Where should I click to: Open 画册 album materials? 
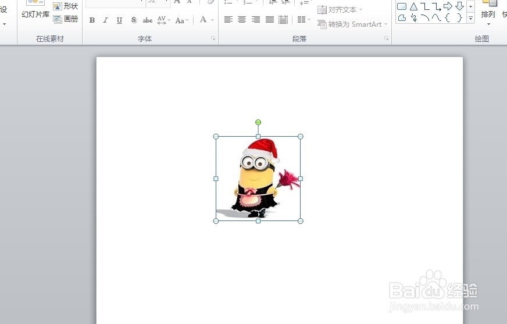pyautogui.click(x=66, y=19)
